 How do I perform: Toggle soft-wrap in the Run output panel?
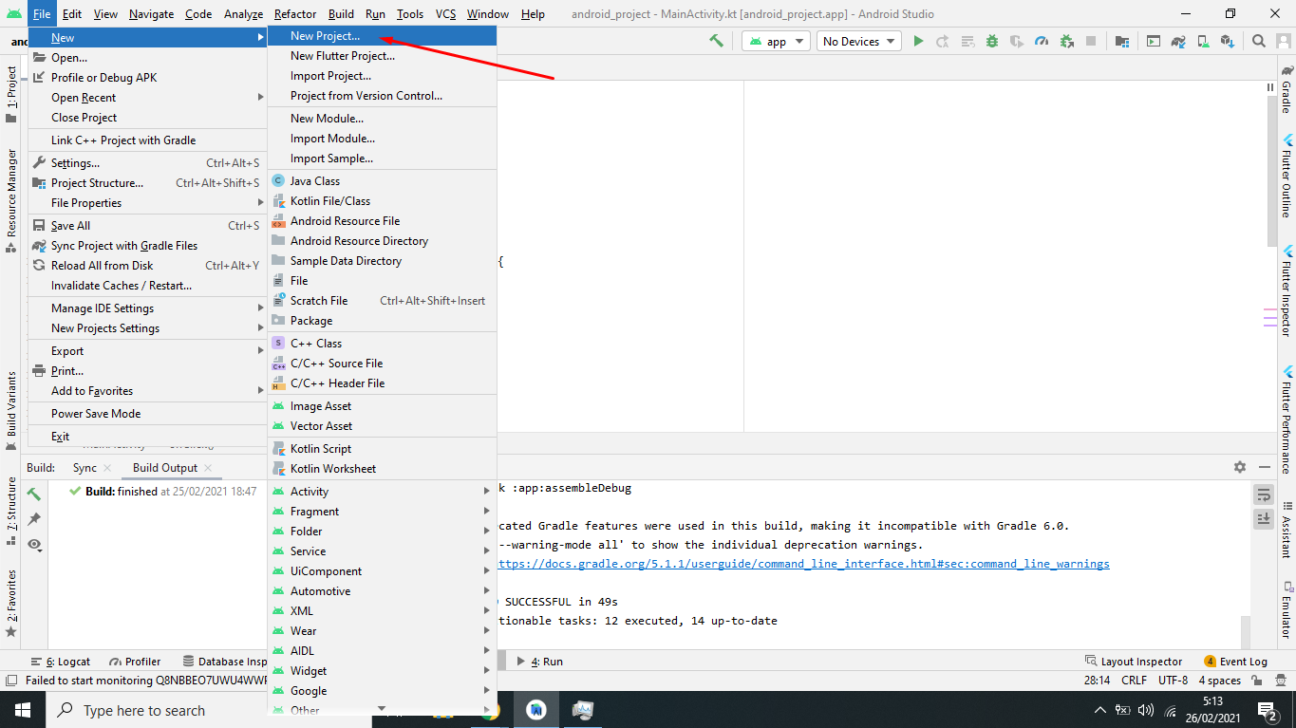(1264, 495)
